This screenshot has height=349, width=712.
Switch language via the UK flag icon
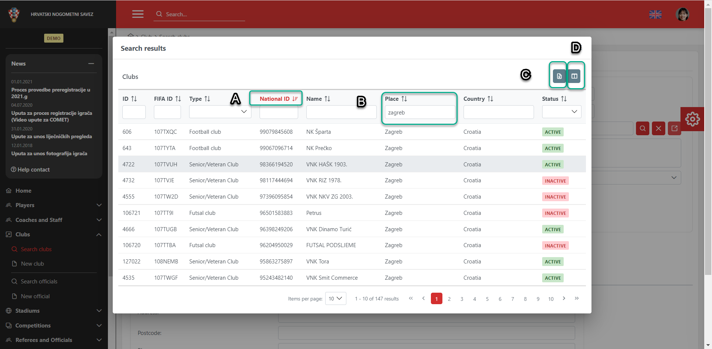(655, 14)
